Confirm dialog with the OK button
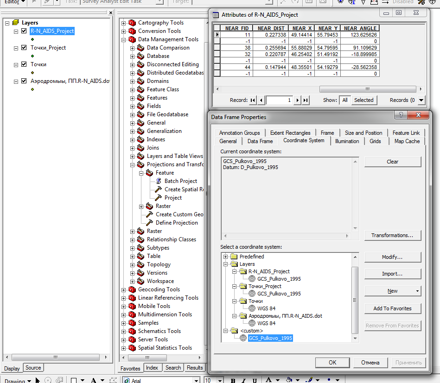 [332, 363]
